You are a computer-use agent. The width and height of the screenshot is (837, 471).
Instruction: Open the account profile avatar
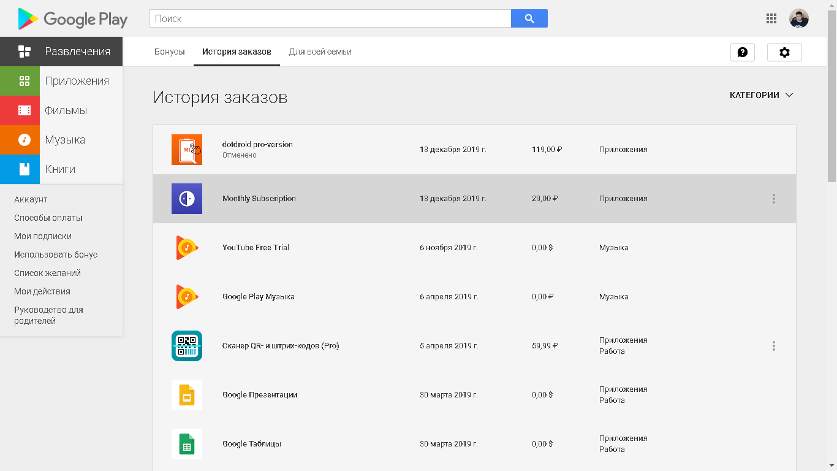799,18
